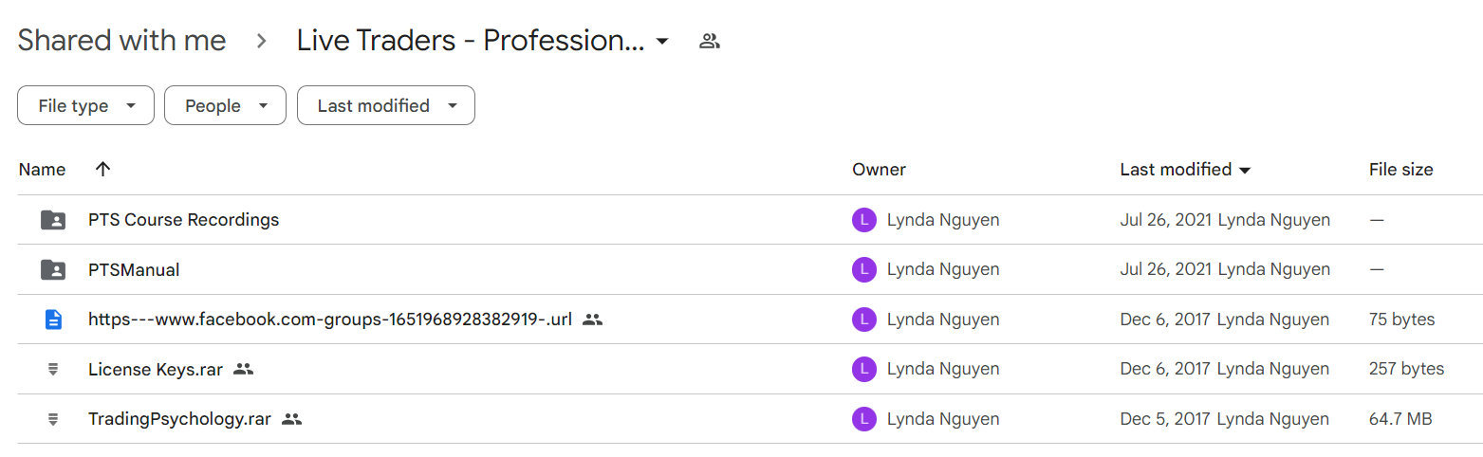Select the blue document icon of facebook .url file

tap(53, 320)
